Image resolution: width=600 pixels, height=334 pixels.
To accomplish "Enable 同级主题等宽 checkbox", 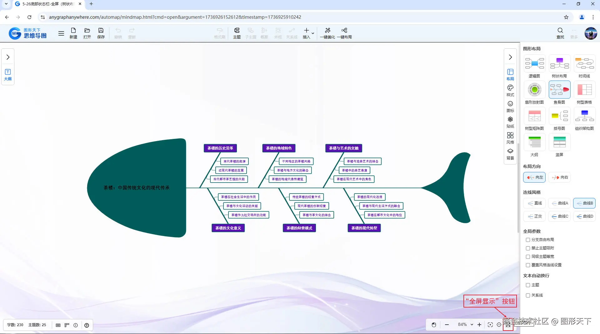I will (528, 257).
